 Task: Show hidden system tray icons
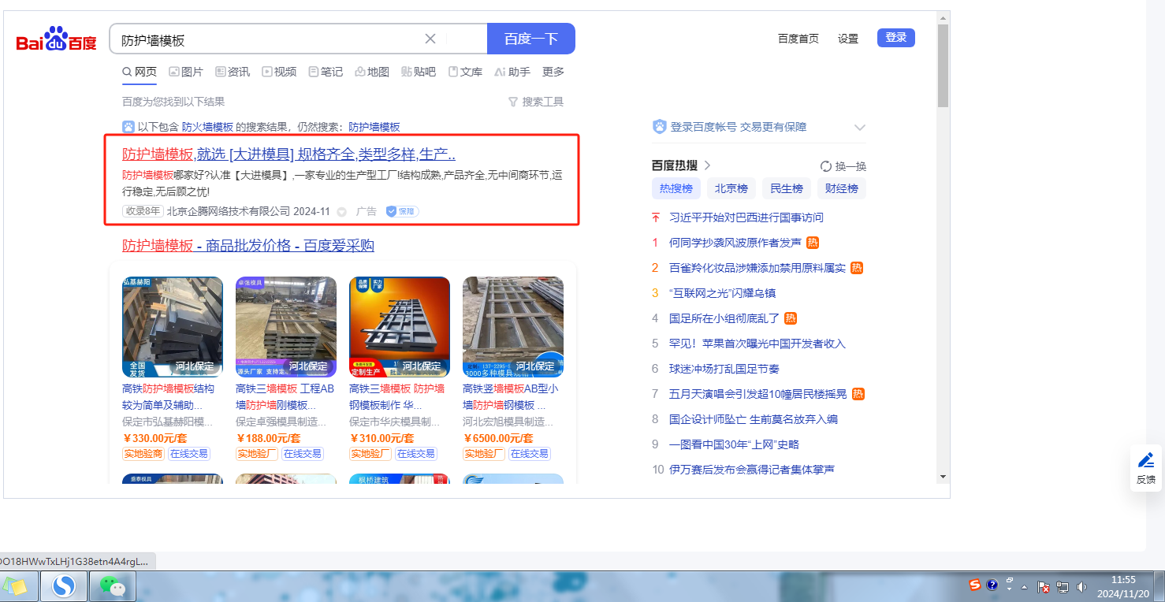(1024, 587)
